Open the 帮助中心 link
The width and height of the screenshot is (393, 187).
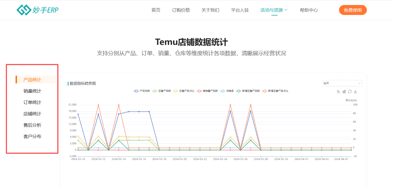tap(309, 10)
